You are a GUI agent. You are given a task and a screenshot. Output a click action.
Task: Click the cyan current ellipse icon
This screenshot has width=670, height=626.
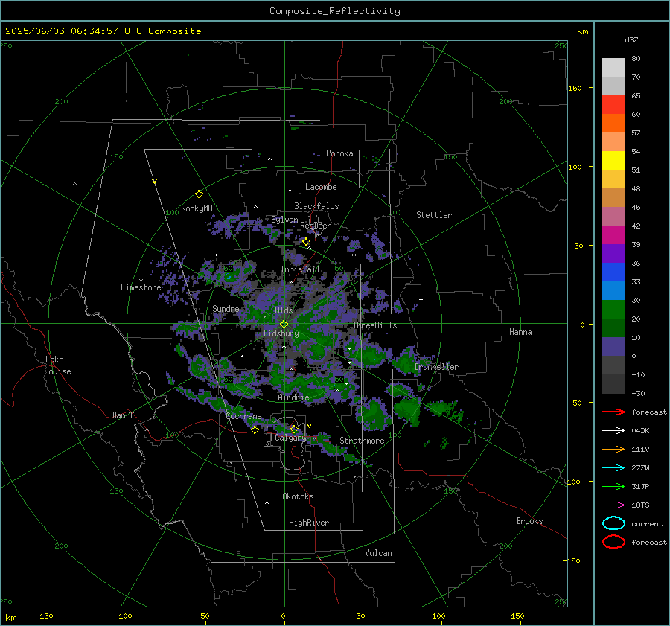[x=613, y=523]
